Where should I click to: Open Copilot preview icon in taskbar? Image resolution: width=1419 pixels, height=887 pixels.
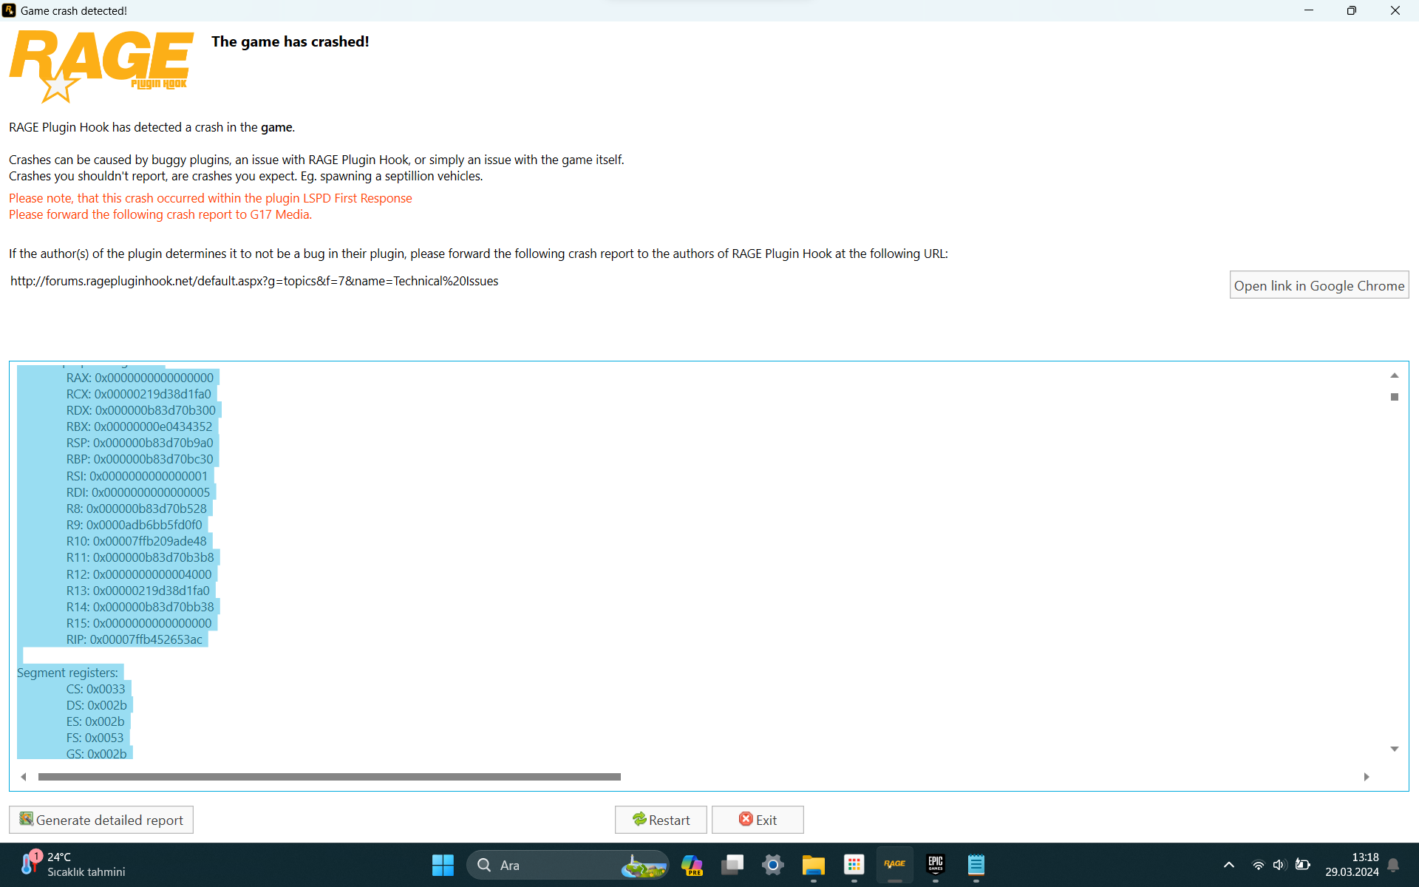coord(692,864)
